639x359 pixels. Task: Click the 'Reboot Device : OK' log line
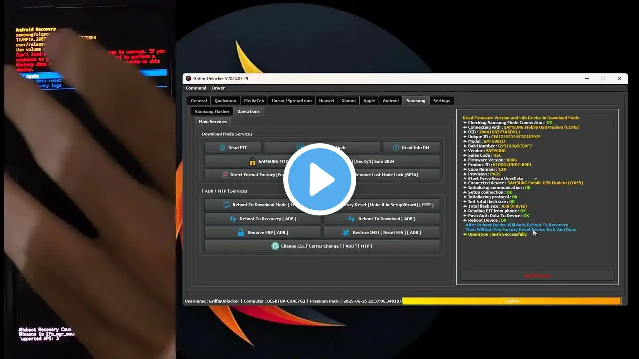click(485, 220)
